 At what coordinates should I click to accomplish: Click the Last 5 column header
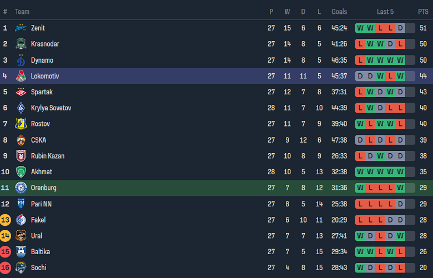pyautogui.click(x=385, y=12)
